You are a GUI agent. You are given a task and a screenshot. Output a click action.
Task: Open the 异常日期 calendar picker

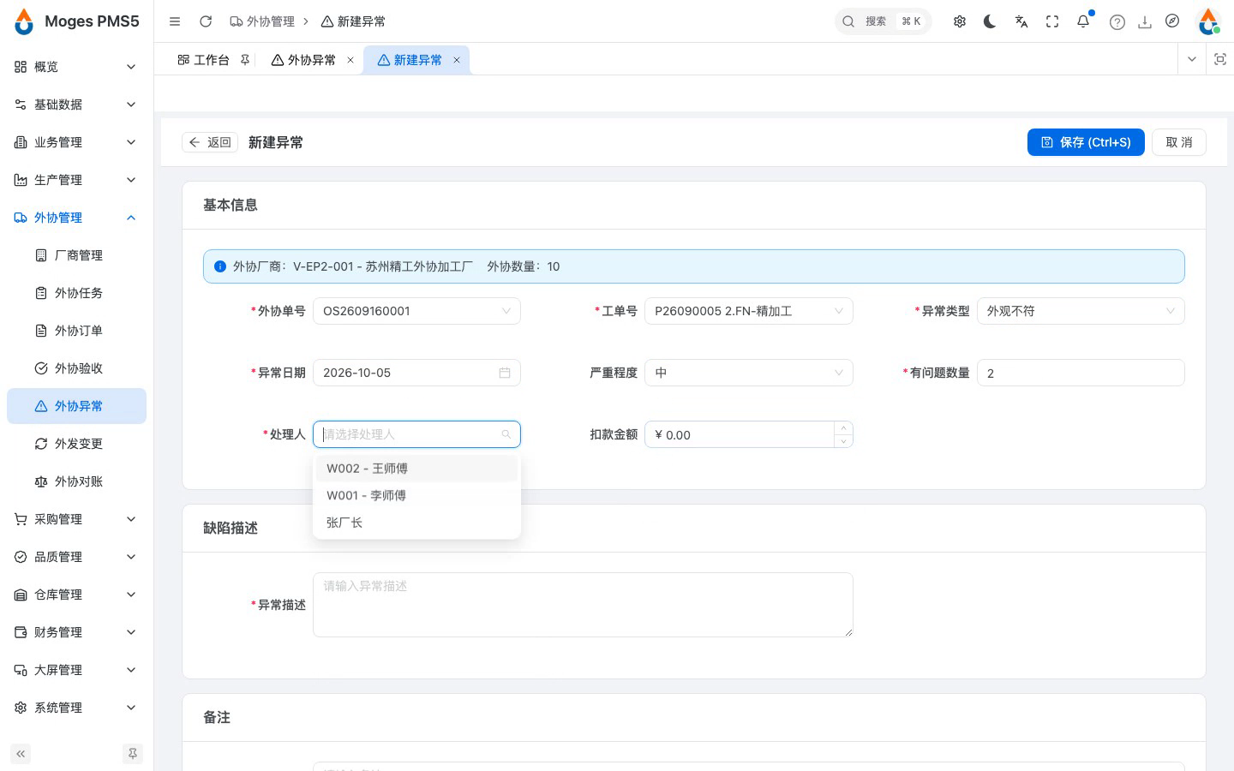point(416,373)
